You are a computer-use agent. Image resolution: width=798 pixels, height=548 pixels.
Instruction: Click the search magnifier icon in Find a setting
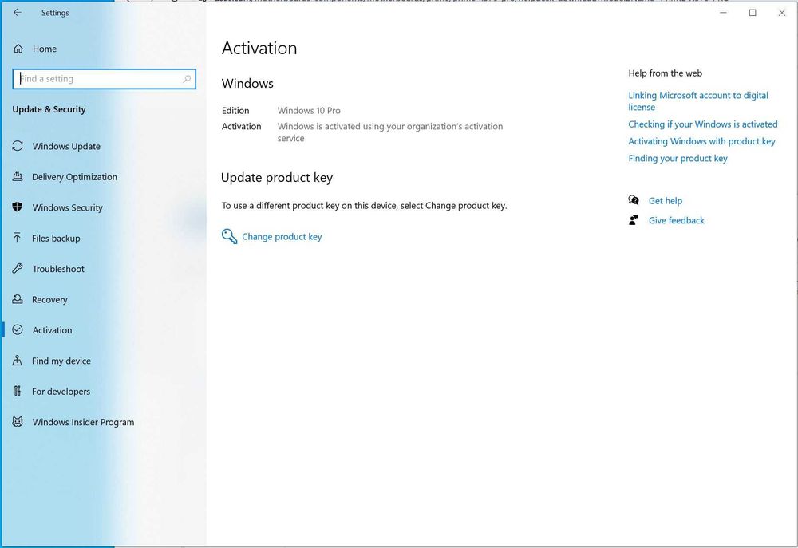[187, 79]
